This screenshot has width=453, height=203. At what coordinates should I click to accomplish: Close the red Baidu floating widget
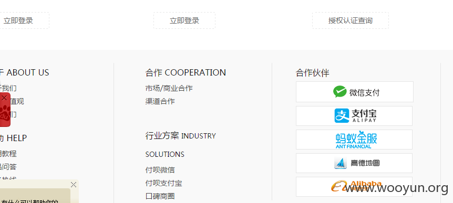pos(4,98)
